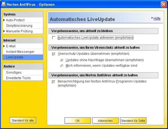Expand the Manuelle Prüfung arrow
168x129 pixels.
point(4,31)
